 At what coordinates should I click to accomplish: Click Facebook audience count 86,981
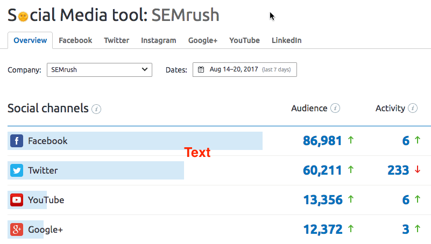(x=322, y=141)
